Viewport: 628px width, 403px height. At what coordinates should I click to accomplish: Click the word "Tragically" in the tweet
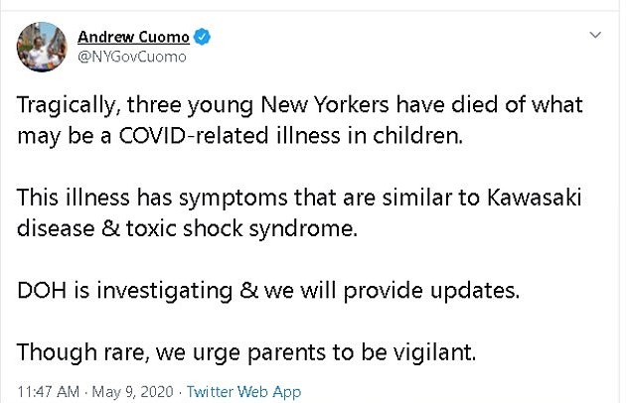[x=62, y=105]
